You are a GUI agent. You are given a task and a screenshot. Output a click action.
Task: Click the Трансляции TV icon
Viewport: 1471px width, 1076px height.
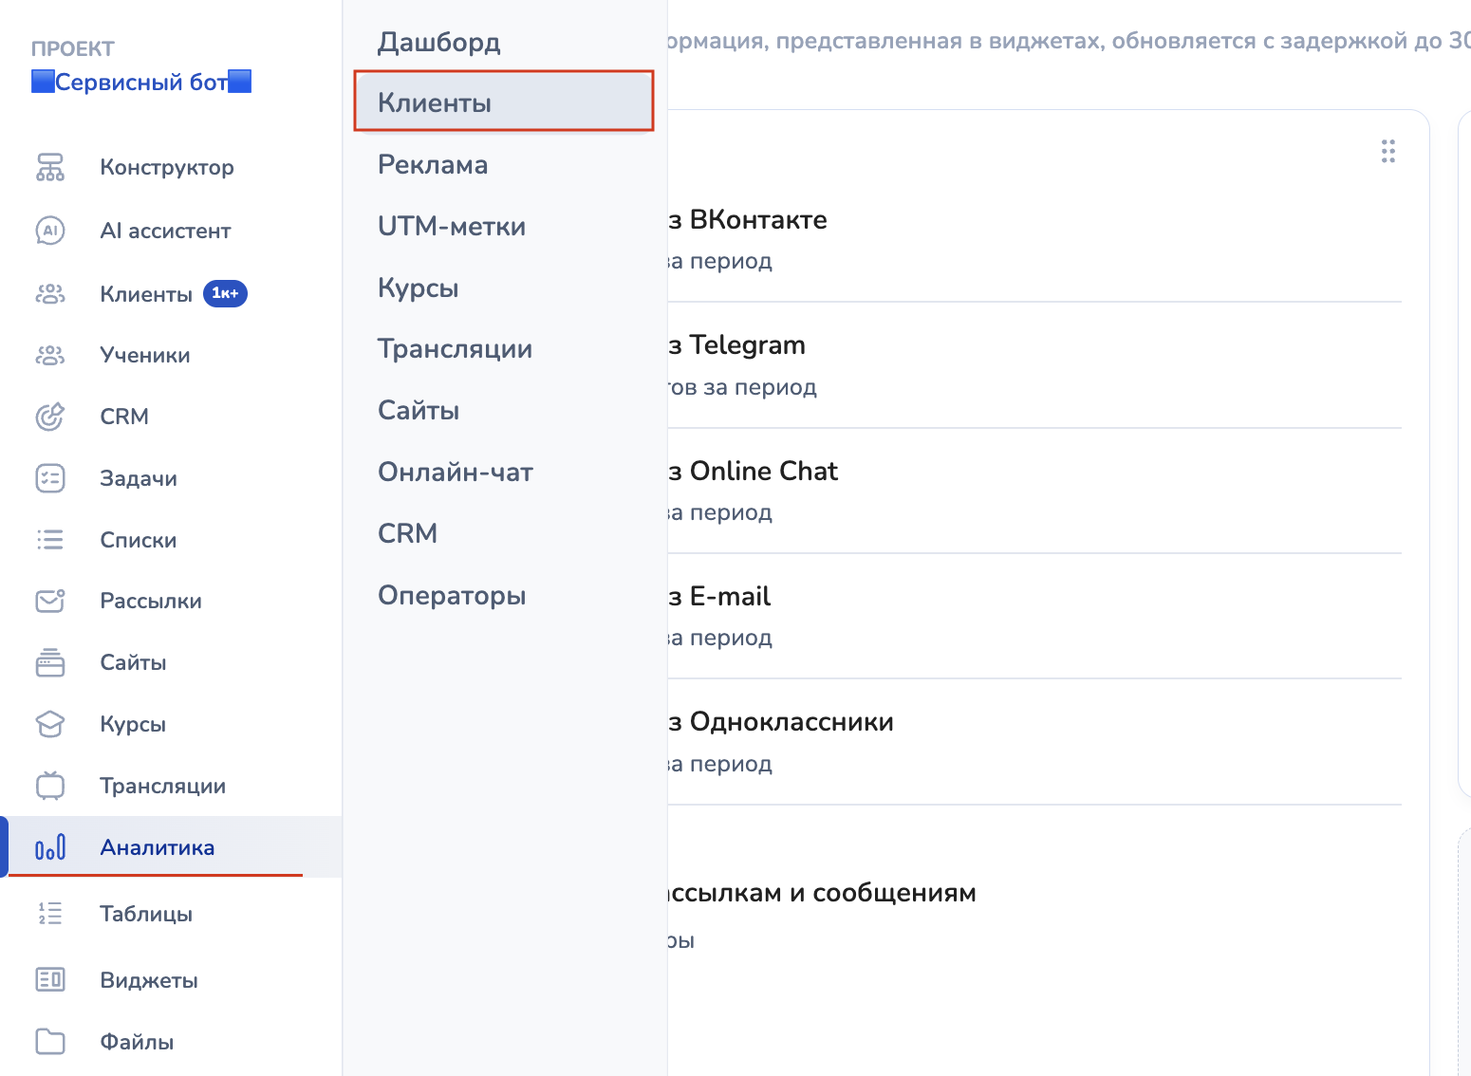click(x=50, y=786)
